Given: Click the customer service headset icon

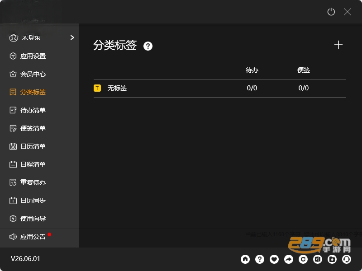Looking at the screenshot, I should [x=347, y=259].
